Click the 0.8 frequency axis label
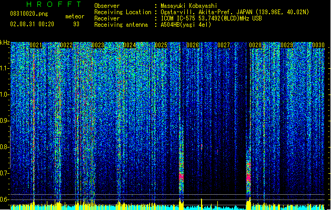The width and height of the screenshot is (331, 210). tap(5, 147)
